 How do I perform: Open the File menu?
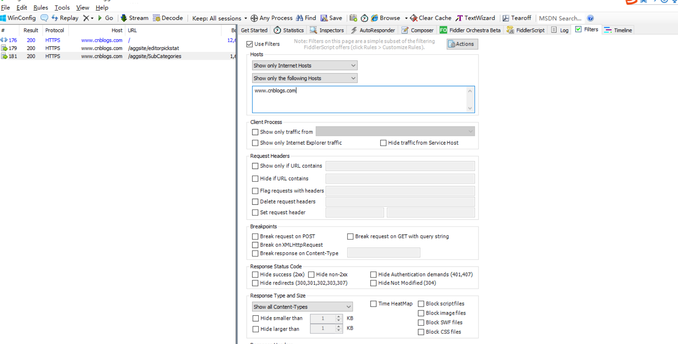click(5, 8)
